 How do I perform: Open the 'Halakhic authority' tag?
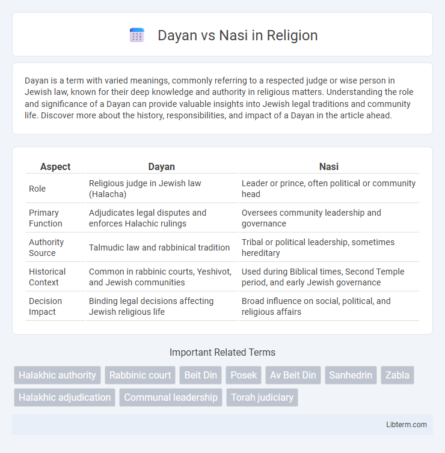tap(57, 375)
